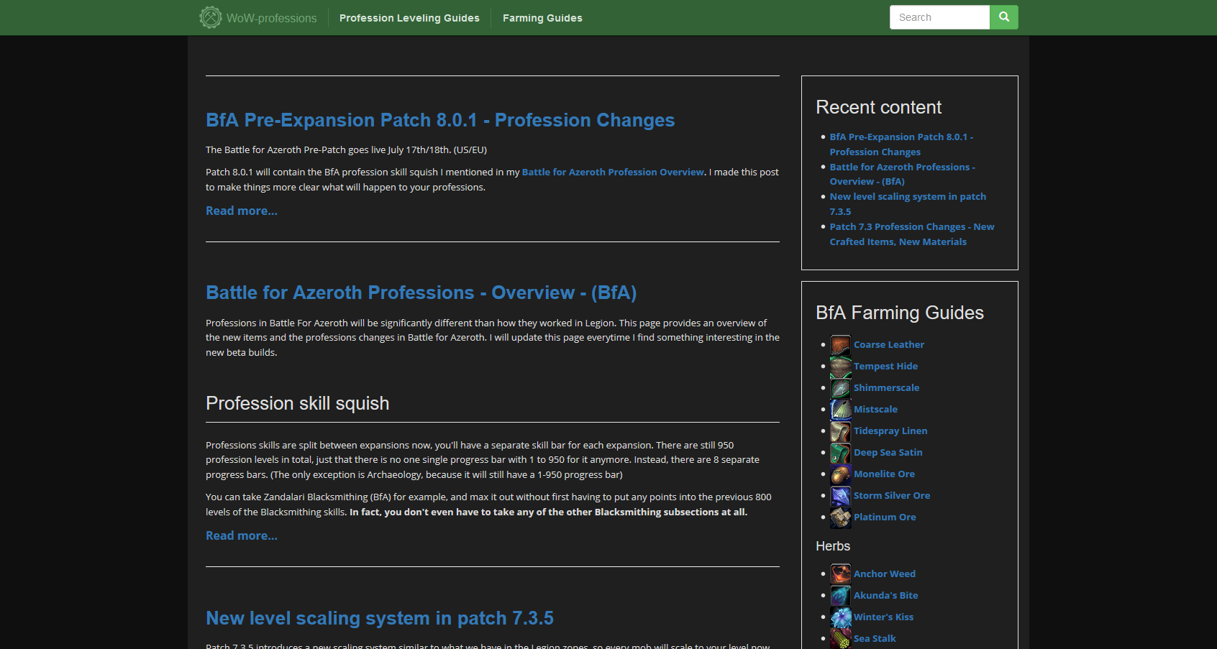Image resolution: width=1217 pixels, height=649 pixels.
Task: Open sidebar New level scaling system link
Action: [908, 204]
